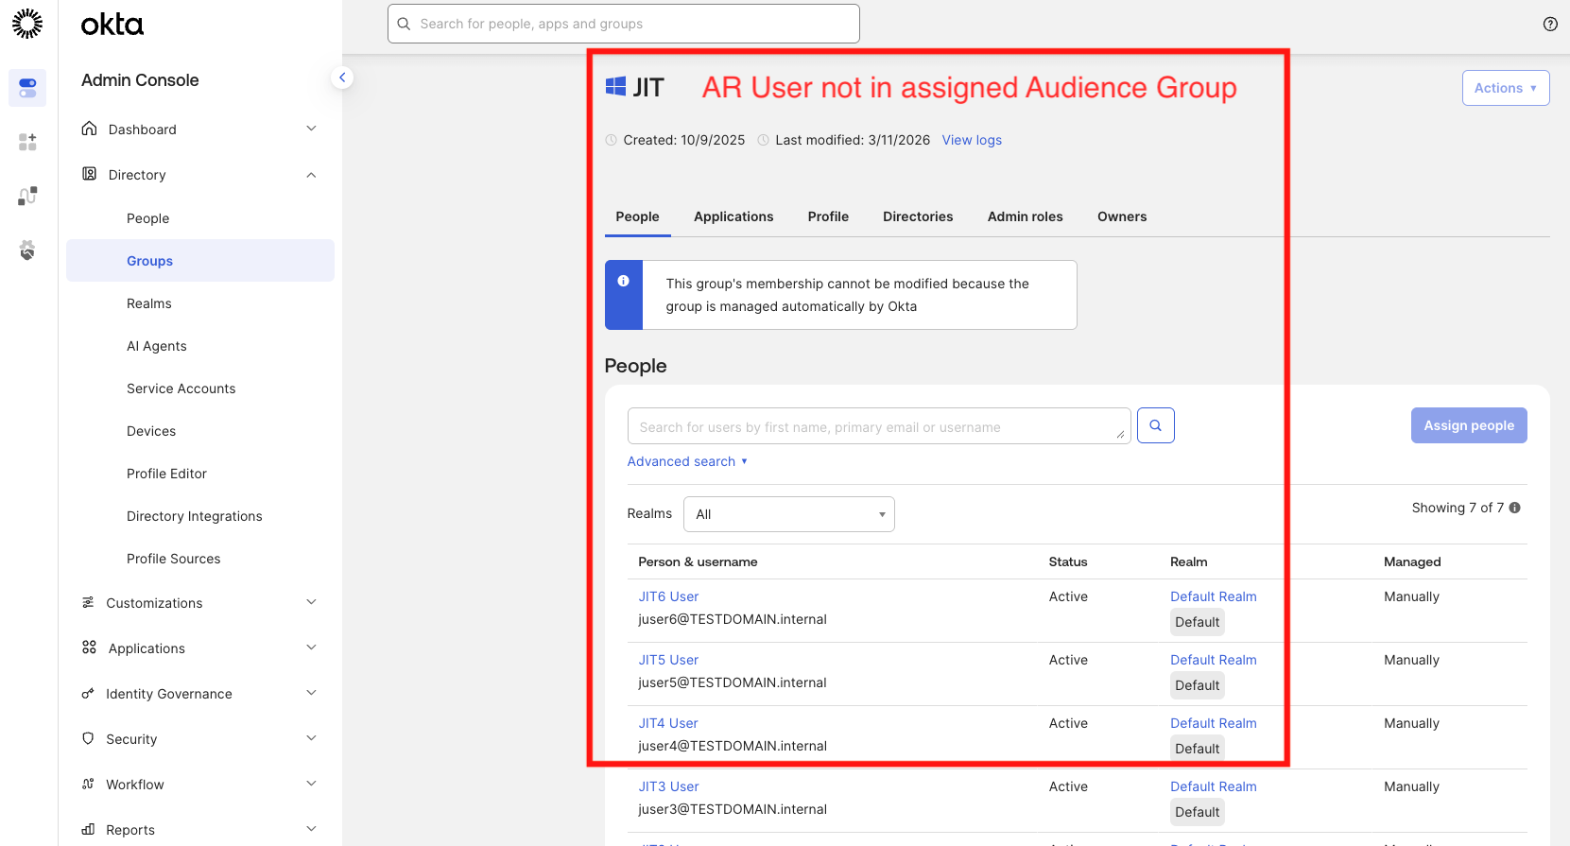The width and height of the screenshot is (1570, 846).
Task: Click the Reports chart icon
Action: pyautogui.click(x=88, y=829)
